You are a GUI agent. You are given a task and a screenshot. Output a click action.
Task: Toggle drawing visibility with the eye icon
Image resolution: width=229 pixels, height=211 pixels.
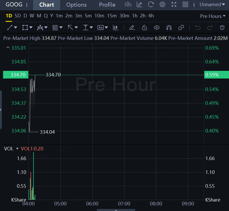point(157,27)
